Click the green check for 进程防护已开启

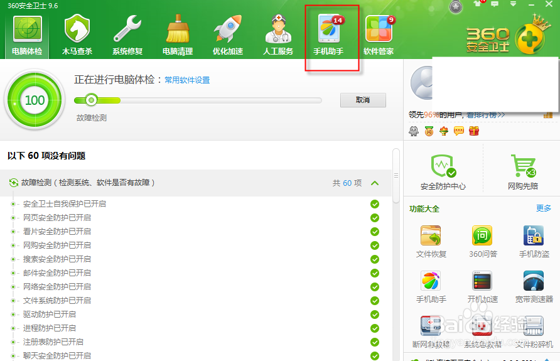(x=375, y=328)
